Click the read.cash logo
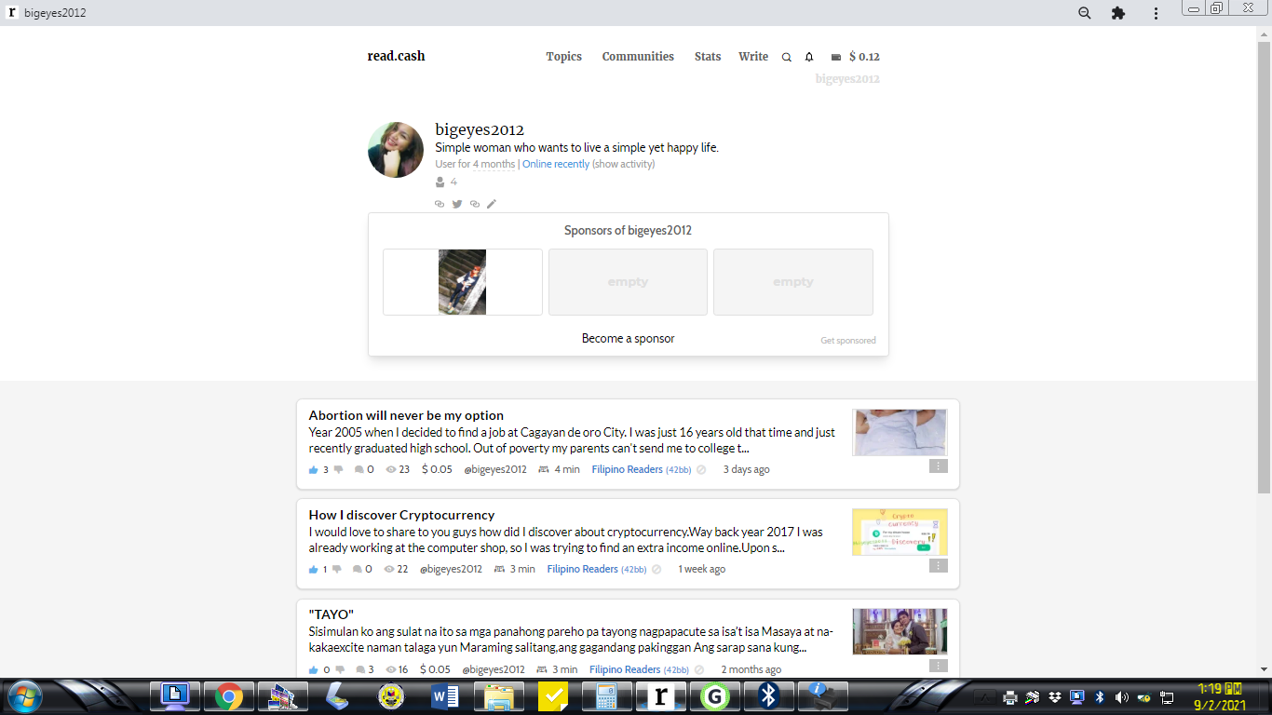Viewport: 1272px width, 715px height. point(396,56)
